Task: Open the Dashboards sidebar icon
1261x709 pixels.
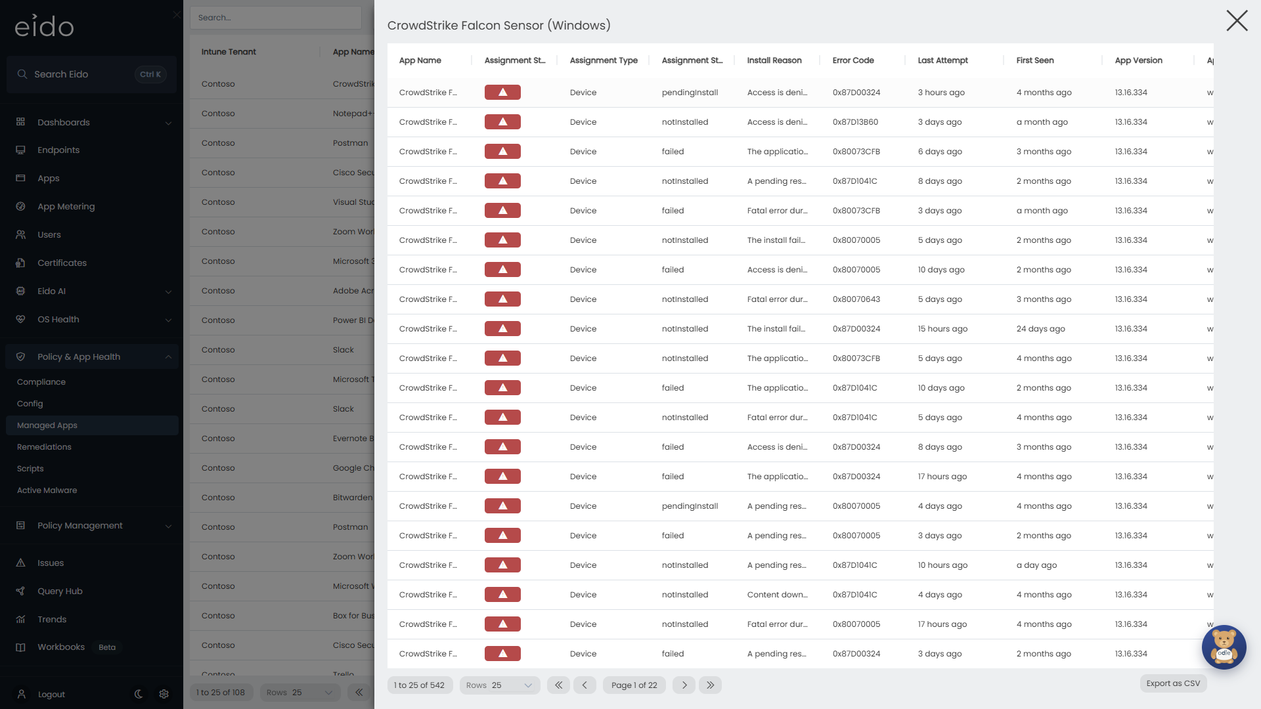Action: [20, 122]
